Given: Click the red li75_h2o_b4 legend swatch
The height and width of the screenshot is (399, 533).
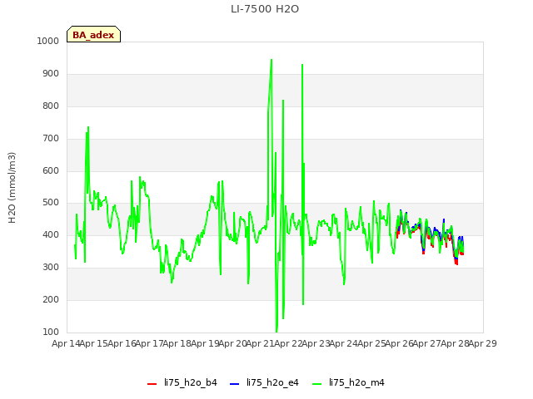Looking at the screenshot, I should coord(152,384).
